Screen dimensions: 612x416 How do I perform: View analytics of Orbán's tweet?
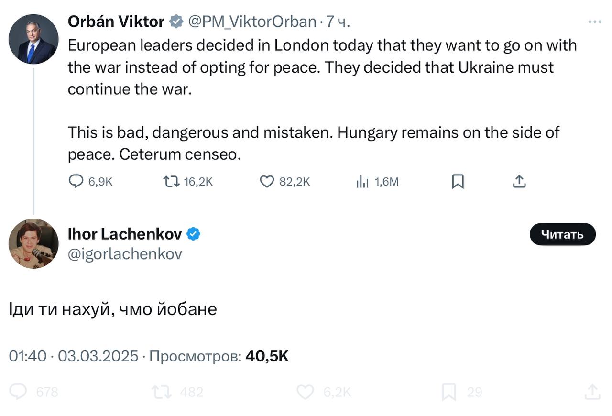(362, 181)
